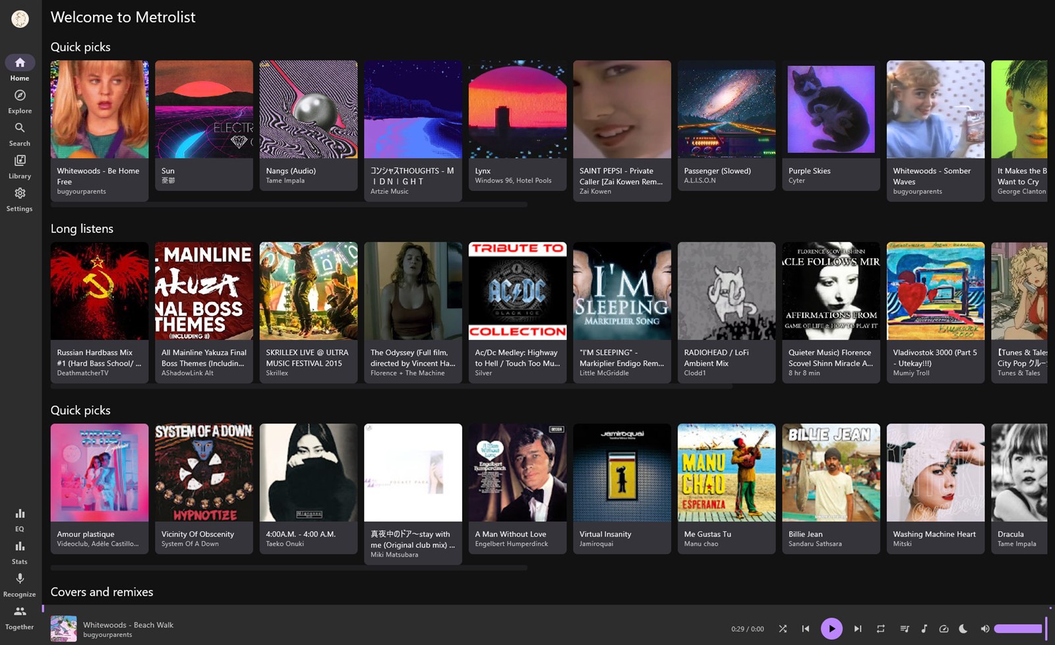
Task: Open the Explore section
Action: click(x=20, y=101)
